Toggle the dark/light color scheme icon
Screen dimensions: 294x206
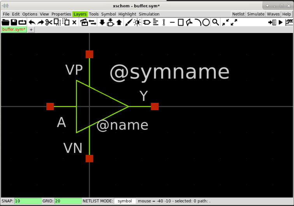point(137,23)
